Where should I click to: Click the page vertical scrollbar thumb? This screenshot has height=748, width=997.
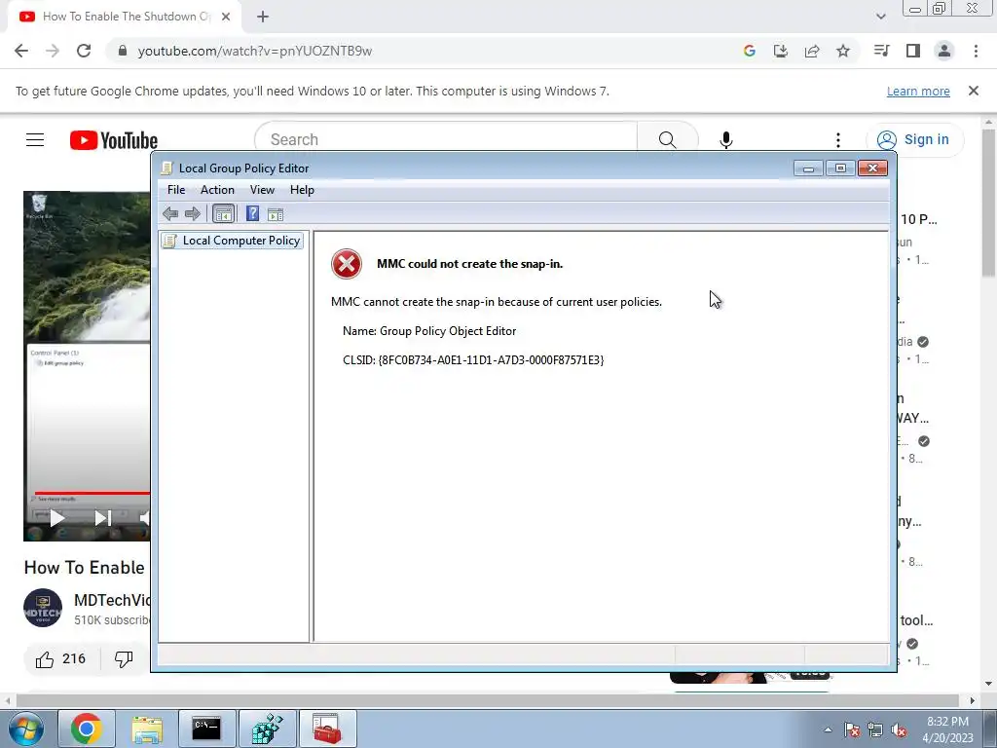988,203
